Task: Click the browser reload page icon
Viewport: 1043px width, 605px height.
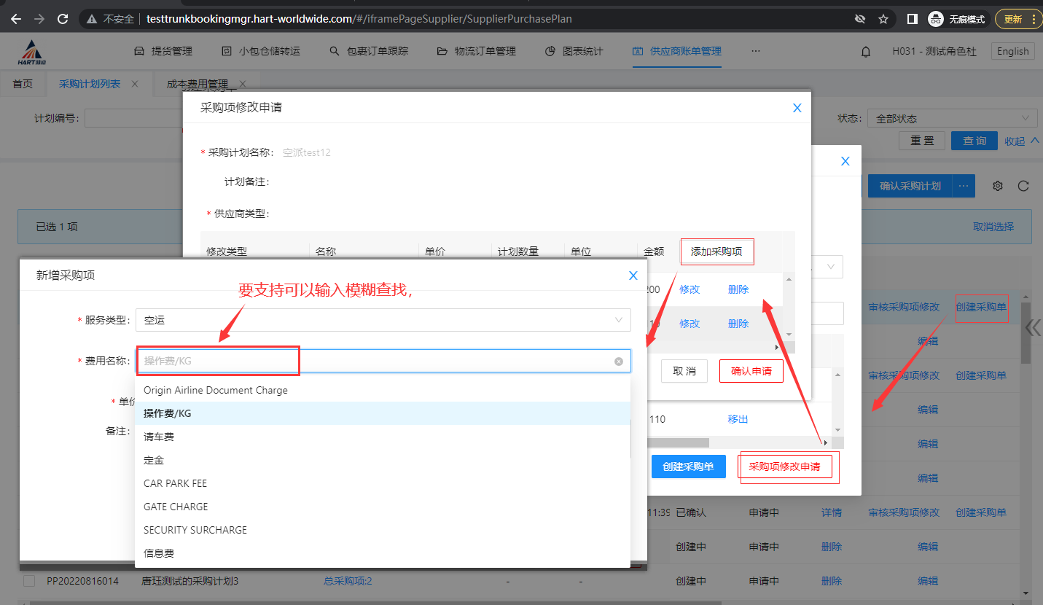Action: 63,19
